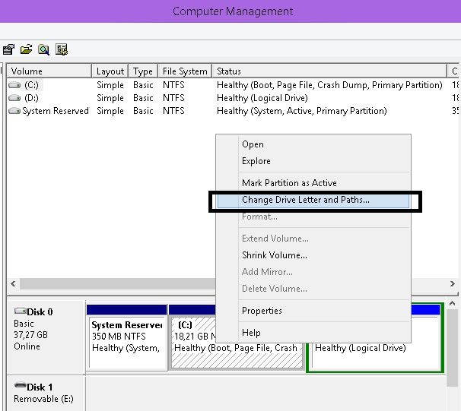461x411 pixels.
Task: Click 'NTFS' in the (C:) row
Action: (x=173, y=85)
